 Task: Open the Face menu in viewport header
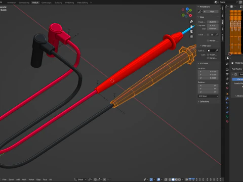click(45, 179)
